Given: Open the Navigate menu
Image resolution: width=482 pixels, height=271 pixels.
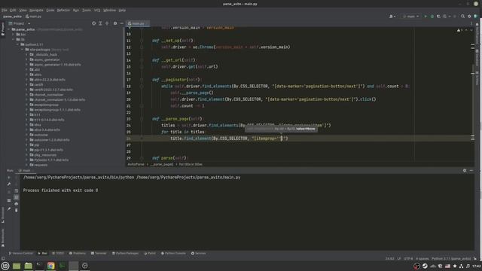Looking at the screenshot, I should (x=36, y=10).
